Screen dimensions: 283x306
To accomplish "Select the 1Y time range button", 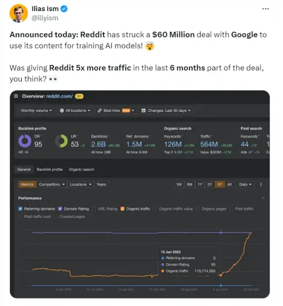I will (200, 184).
